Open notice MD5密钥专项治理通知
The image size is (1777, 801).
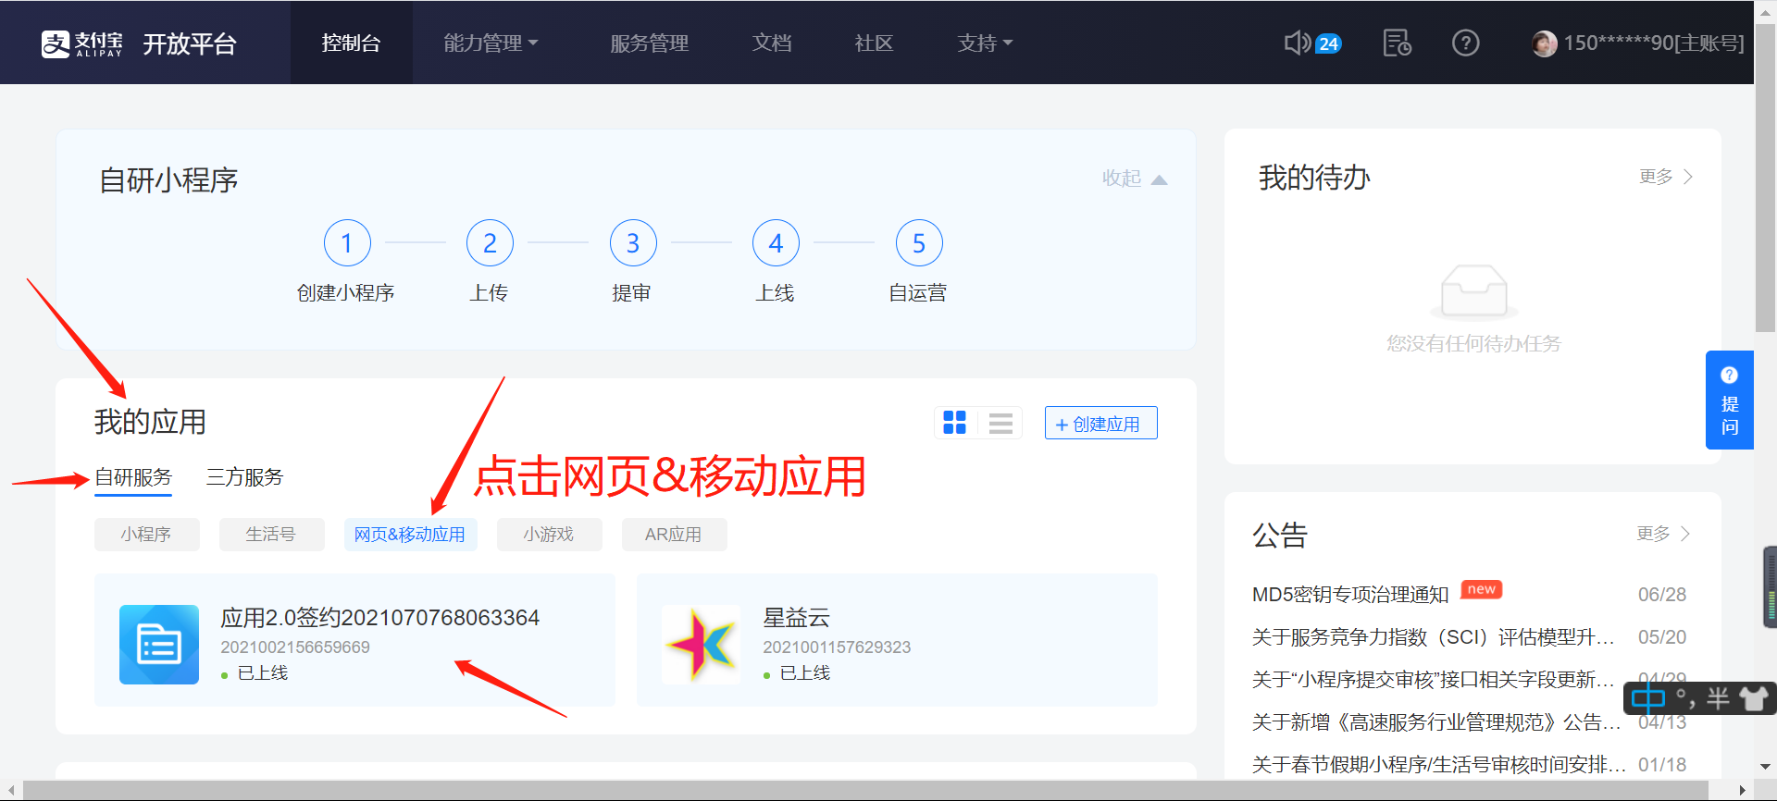tap(1350, 594)
